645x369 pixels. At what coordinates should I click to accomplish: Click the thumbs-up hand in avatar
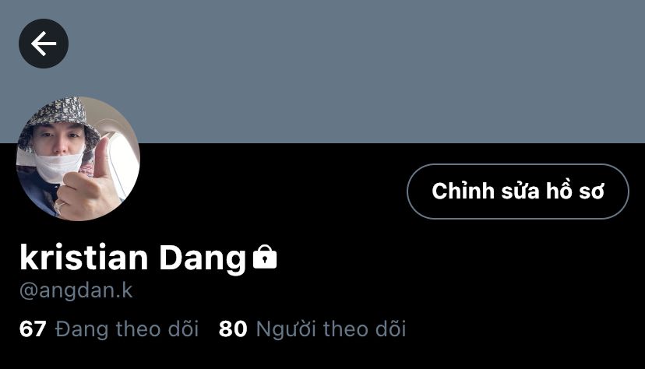pyautogui.click(x=89, y=181)
